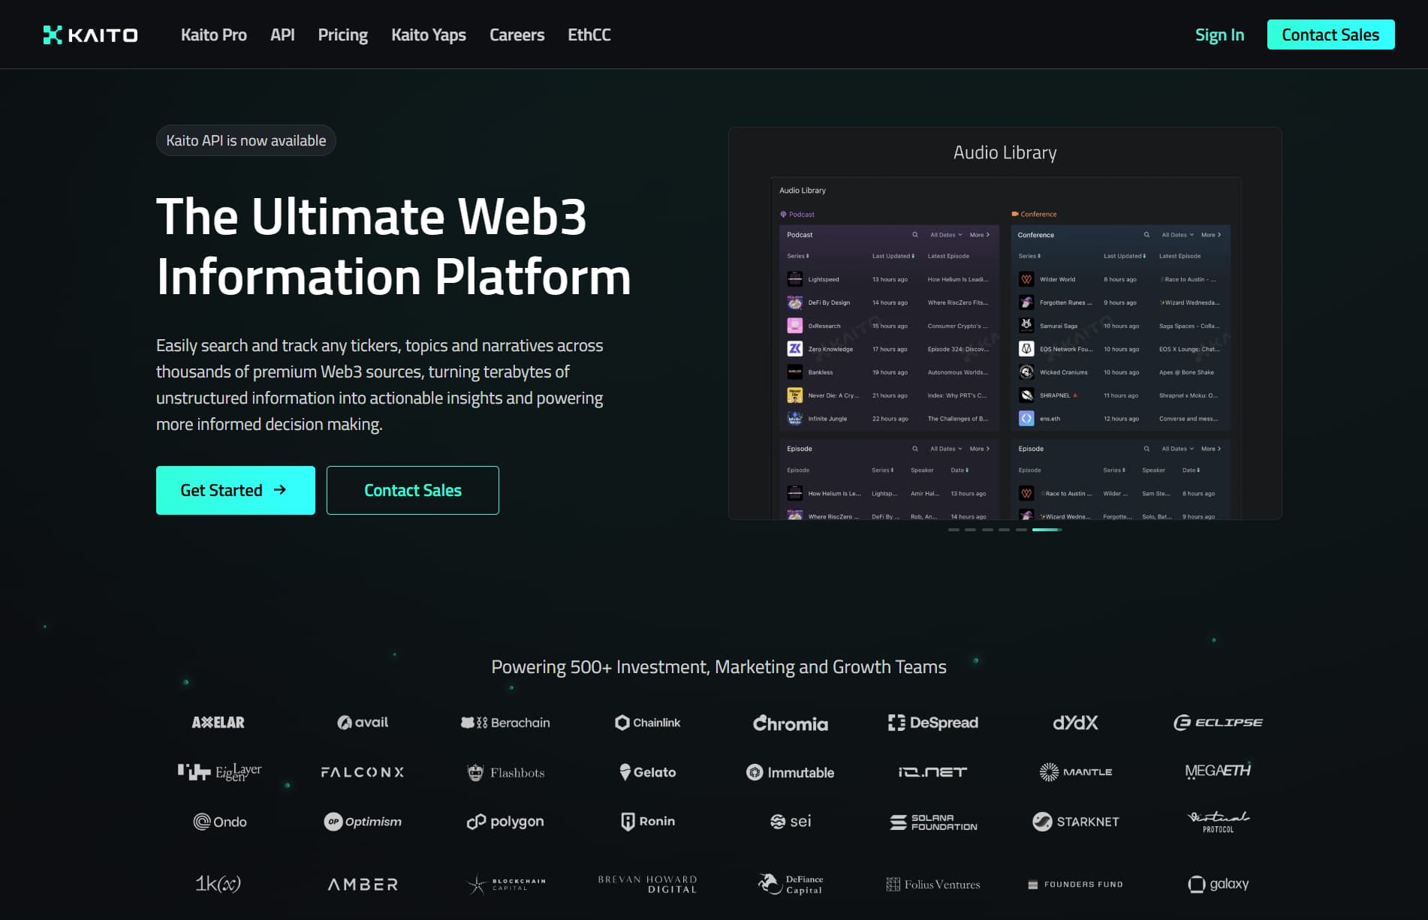The height and width of the screenshot is (920, 1428).
Task: Click the Optimism partner logo
Action: coord(363,822)
